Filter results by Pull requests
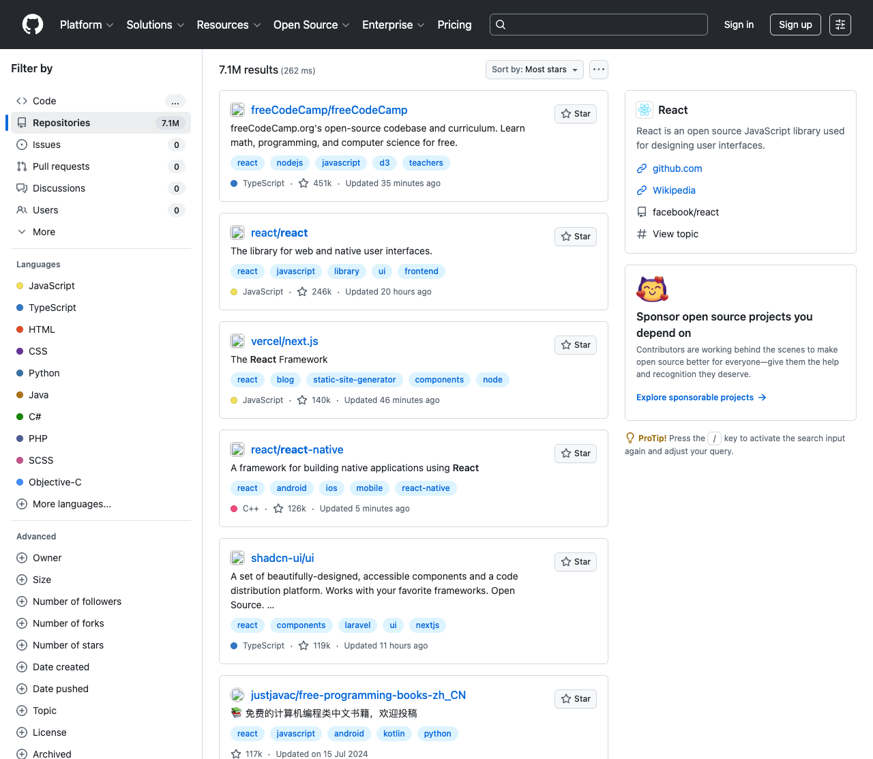The image size is (873, 759). pyautogui.click(x=101, y=166)
